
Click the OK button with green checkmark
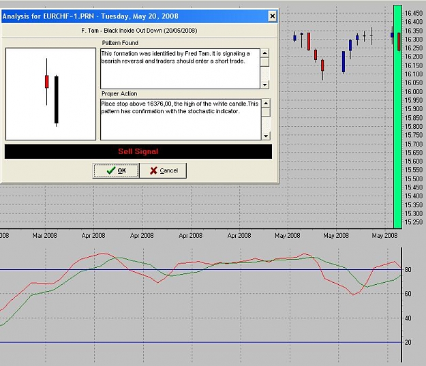coord(116,170)
